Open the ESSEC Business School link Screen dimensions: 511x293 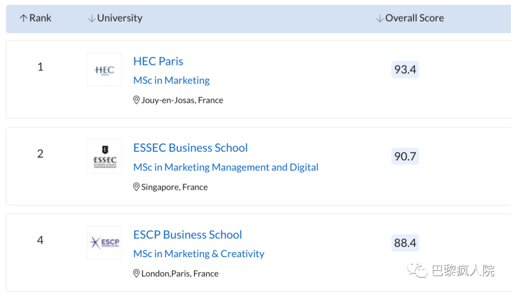(190, 148)
